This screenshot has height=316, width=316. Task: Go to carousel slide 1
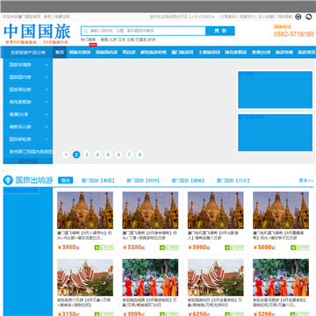(66, 154)
